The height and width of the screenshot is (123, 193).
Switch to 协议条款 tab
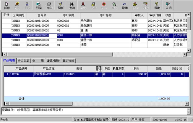coord(24,61)
